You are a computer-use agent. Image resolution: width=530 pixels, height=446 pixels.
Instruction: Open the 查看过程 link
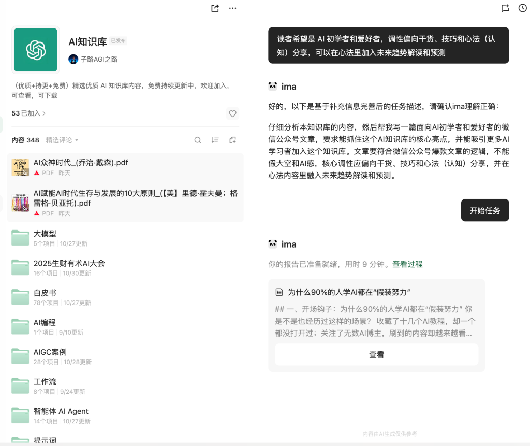407,264
